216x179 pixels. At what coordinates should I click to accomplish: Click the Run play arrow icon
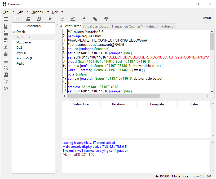point(50,19)
